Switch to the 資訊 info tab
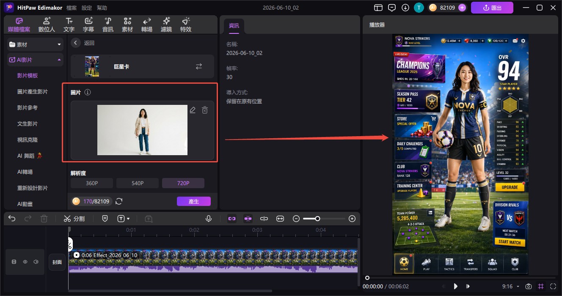Image resolution: width=562 pixels, height=296 pixels. 234,25
